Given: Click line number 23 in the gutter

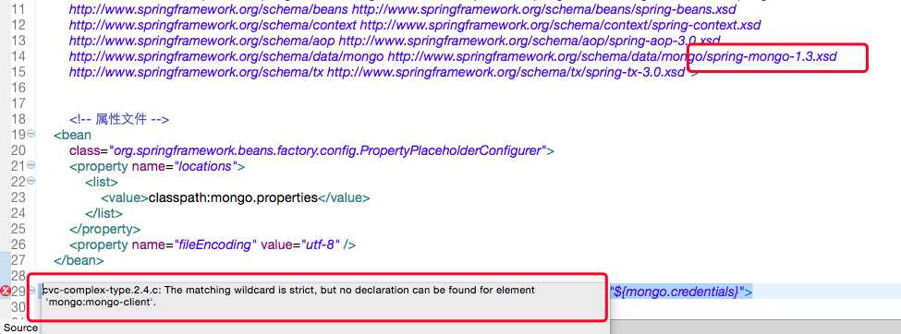Looking at the screenshot, I should tap(18, 197).
